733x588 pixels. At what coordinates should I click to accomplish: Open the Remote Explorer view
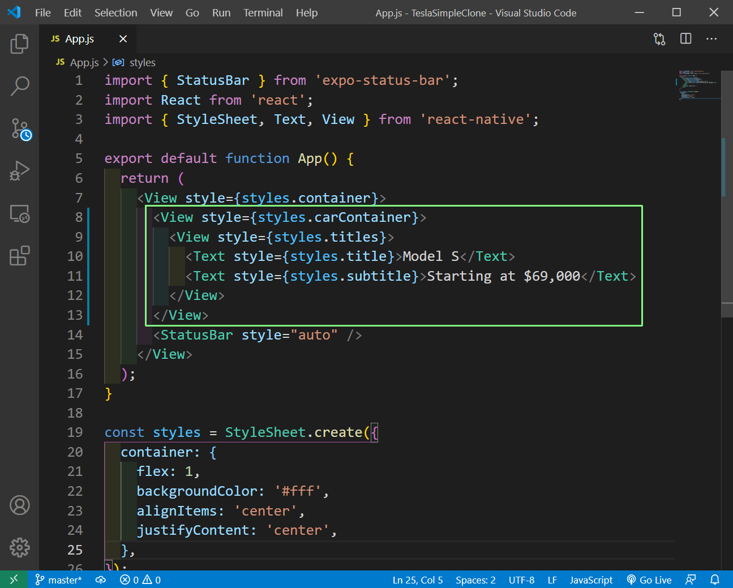(19, 213)
